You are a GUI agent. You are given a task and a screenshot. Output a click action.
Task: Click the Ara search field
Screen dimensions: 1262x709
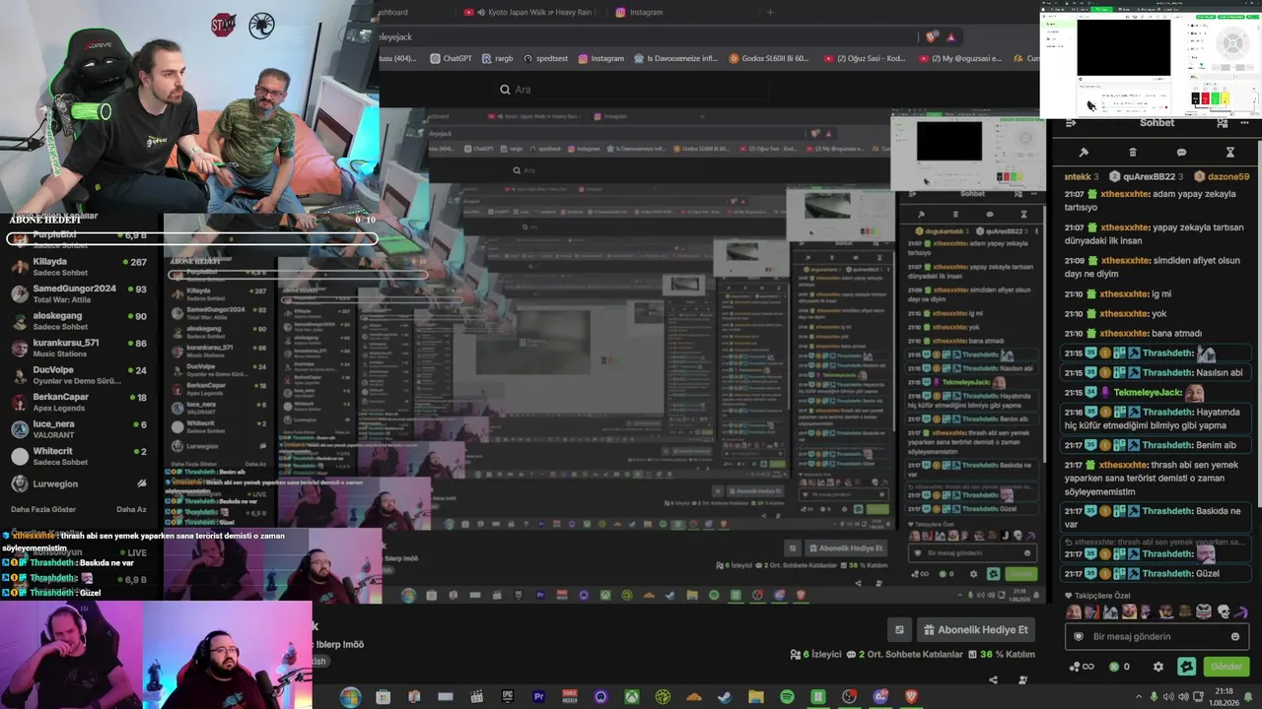pos(631,90)
